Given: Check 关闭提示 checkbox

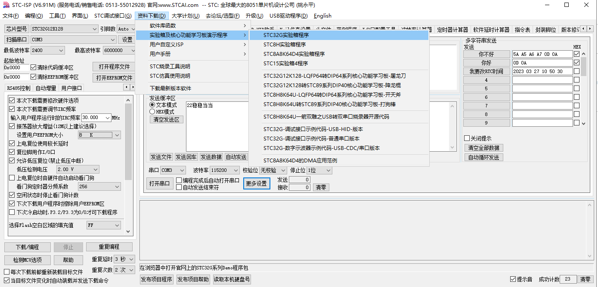Looking at the screenshot, I should click(x=467, y=138).
